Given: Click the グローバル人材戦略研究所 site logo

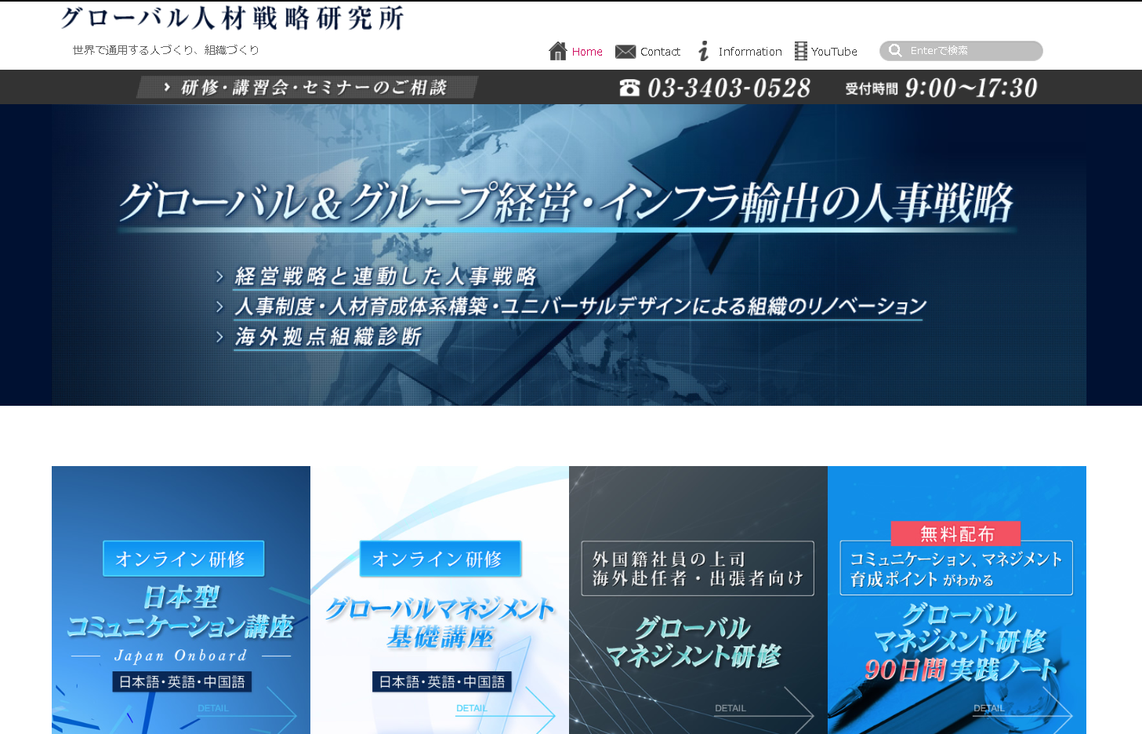Looking at the screenshot, I should (232, 18).
